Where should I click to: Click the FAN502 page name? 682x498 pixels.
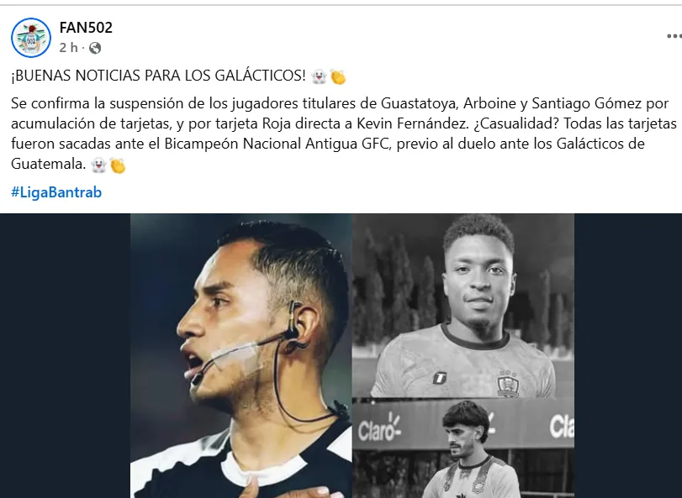point(86,28)
